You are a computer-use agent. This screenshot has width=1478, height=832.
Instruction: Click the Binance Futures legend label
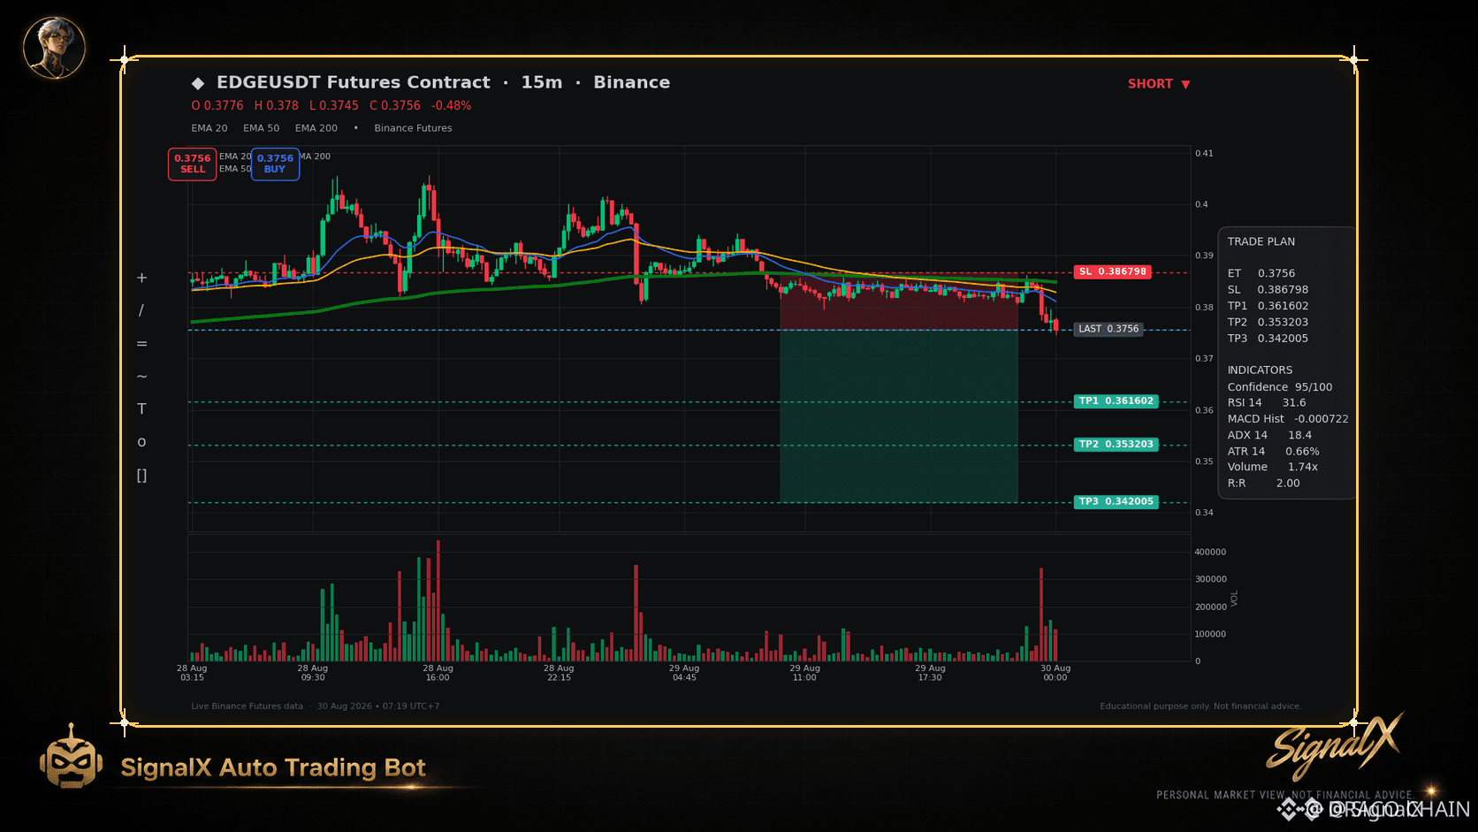coord(413,128)
